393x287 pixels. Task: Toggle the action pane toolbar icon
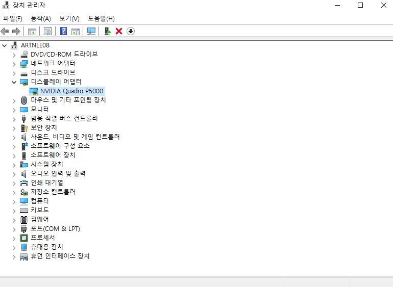[76, 32]
